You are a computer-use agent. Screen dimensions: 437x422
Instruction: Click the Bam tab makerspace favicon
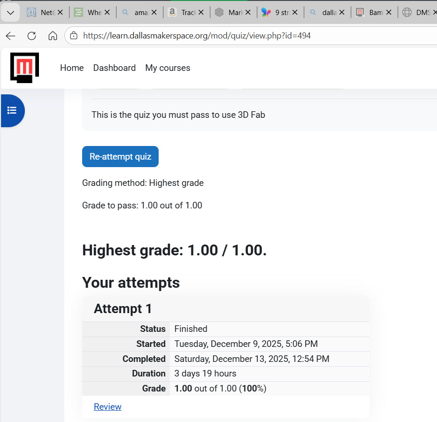360,12
